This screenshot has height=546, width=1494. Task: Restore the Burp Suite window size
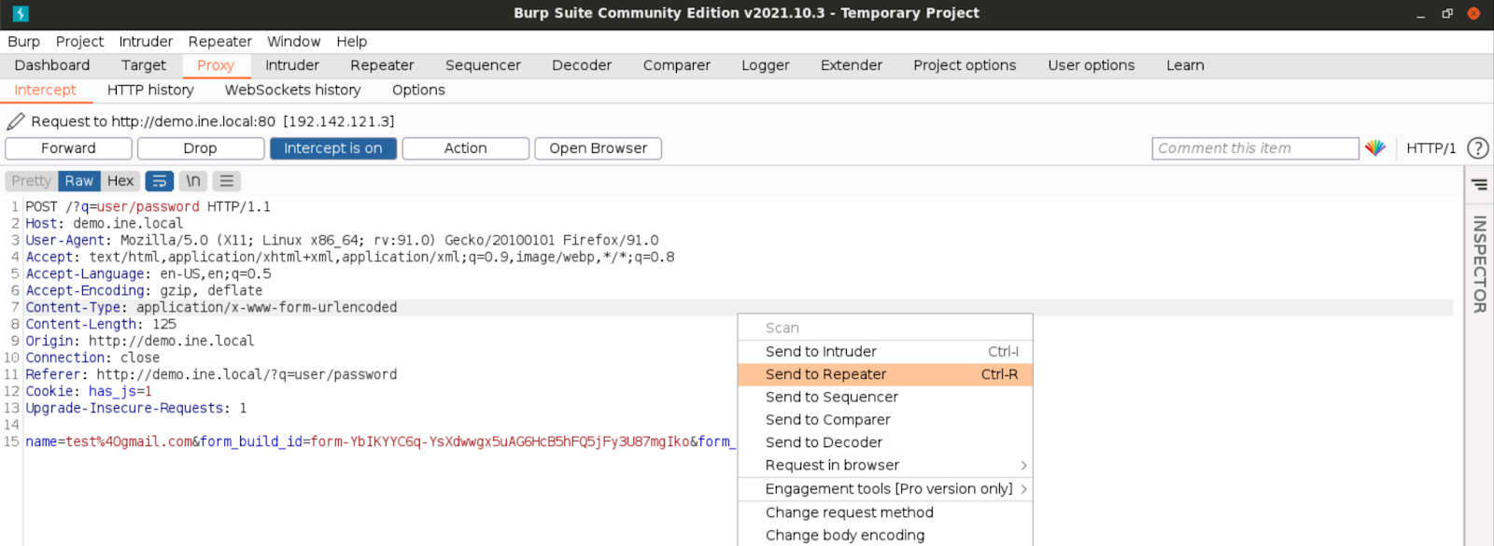[1447, 13]
